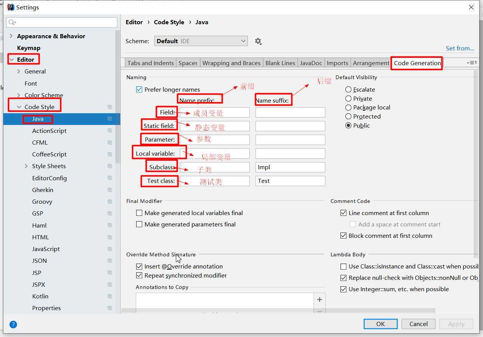Expand the General node
The image size is (483, 337).
pyautogui.click(x=19, y=72)
